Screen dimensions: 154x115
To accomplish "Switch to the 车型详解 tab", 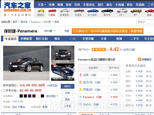I will coord(88,39).
